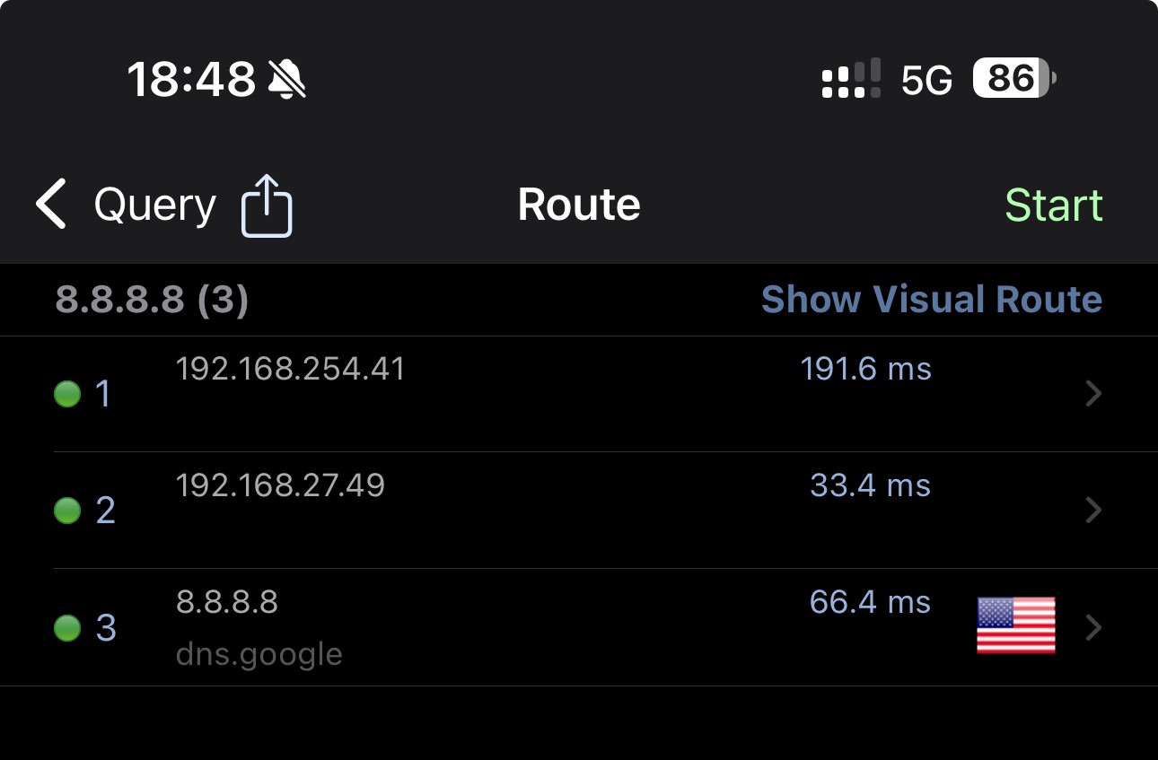Tap the share export icon
Screen dimensions: 1158x760
click(267, 205)
